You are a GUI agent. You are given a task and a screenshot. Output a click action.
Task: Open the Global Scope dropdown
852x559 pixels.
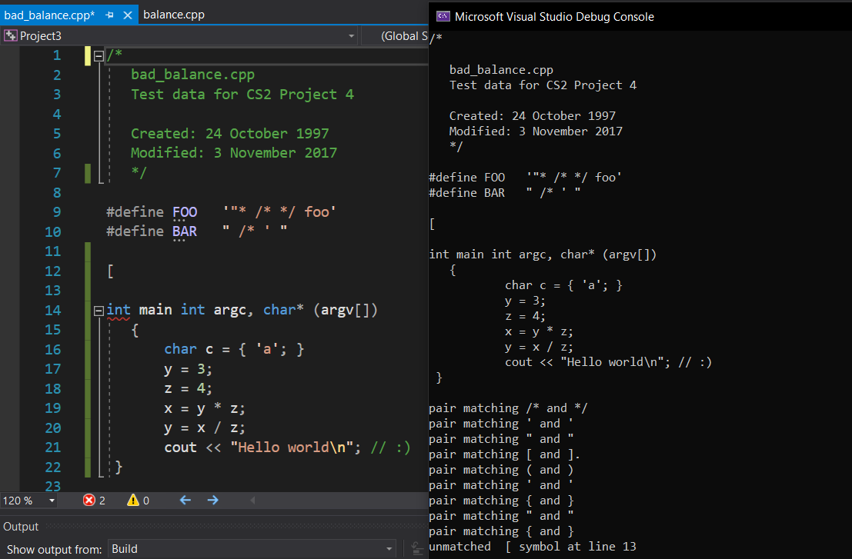(x=403, y=36)
